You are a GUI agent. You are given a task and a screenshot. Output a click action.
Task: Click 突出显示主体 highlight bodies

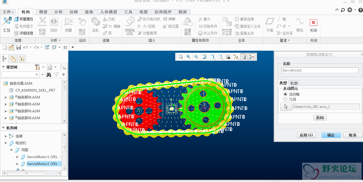pos(227,26)
